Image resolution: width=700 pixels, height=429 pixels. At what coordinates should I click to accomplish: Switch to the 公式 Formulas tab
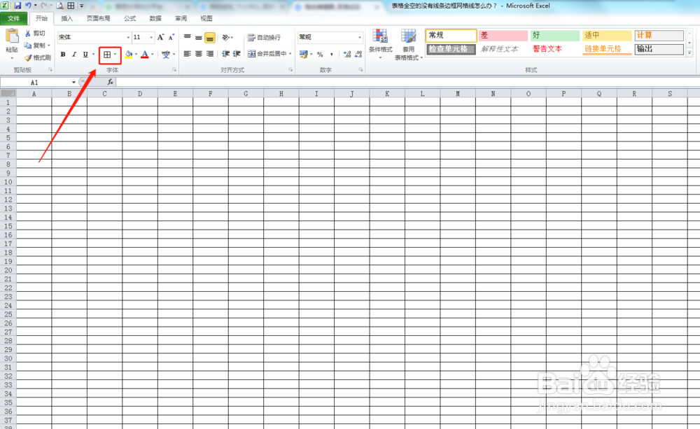click(130, 18)
